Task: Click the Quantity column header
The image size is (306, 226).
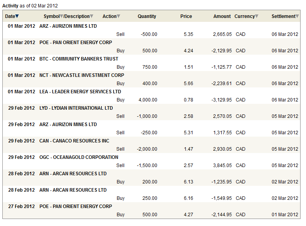Action: [x=147, y=16]
